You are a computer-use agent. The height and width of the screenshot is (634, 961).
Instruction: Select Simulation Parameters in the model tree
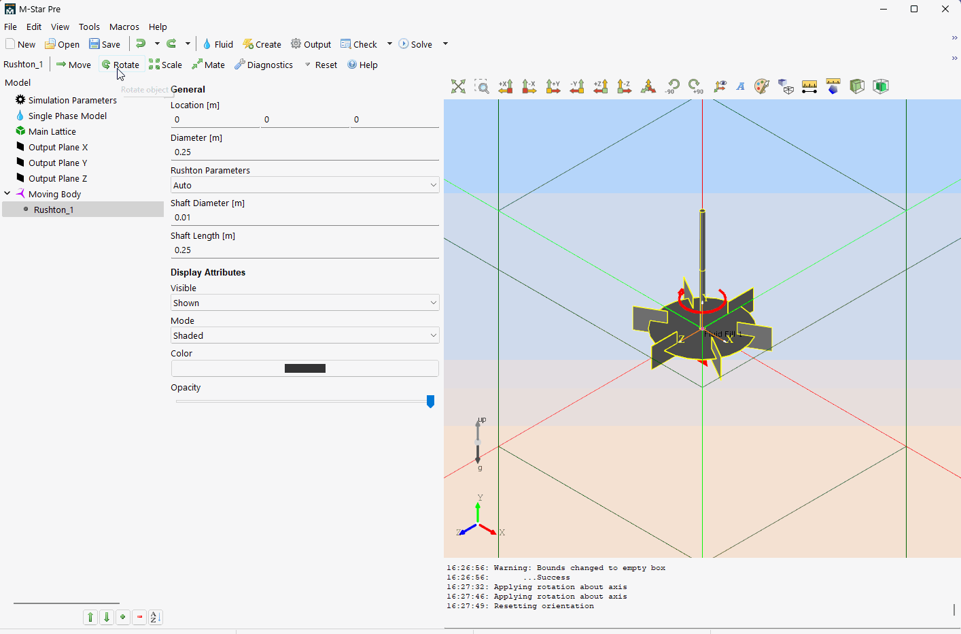72,100
